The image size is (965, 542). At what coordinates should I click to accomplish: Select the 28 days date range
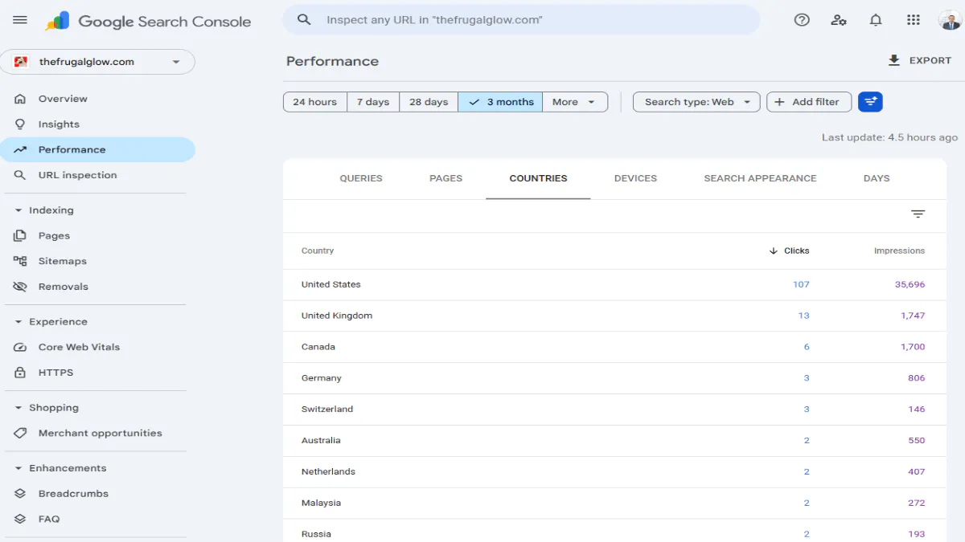coord(429,102)
